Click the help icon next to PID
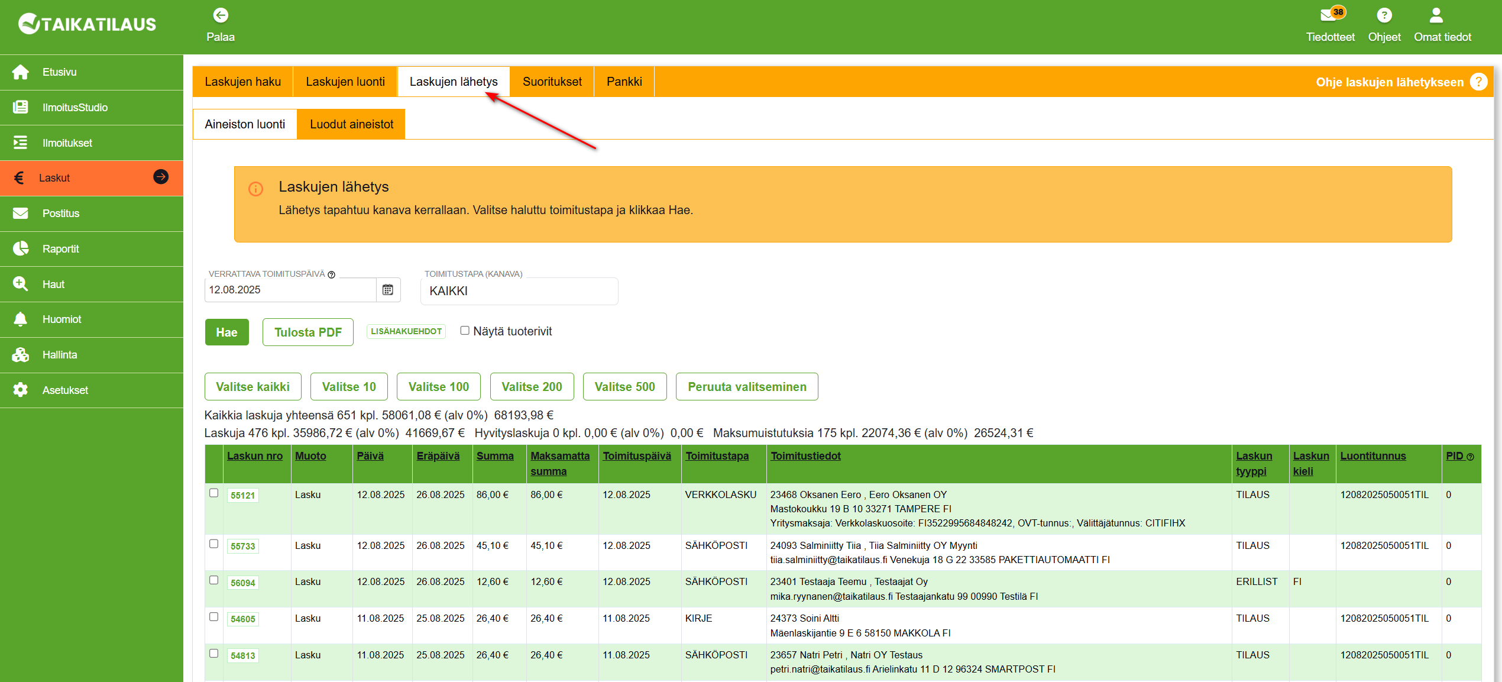Screen dimensions: 1502x682 pos(1470,457)
